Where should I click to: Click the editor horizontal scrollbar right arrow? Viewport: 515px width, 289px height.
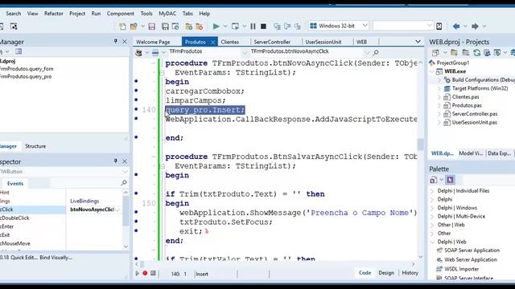point(413,264)
